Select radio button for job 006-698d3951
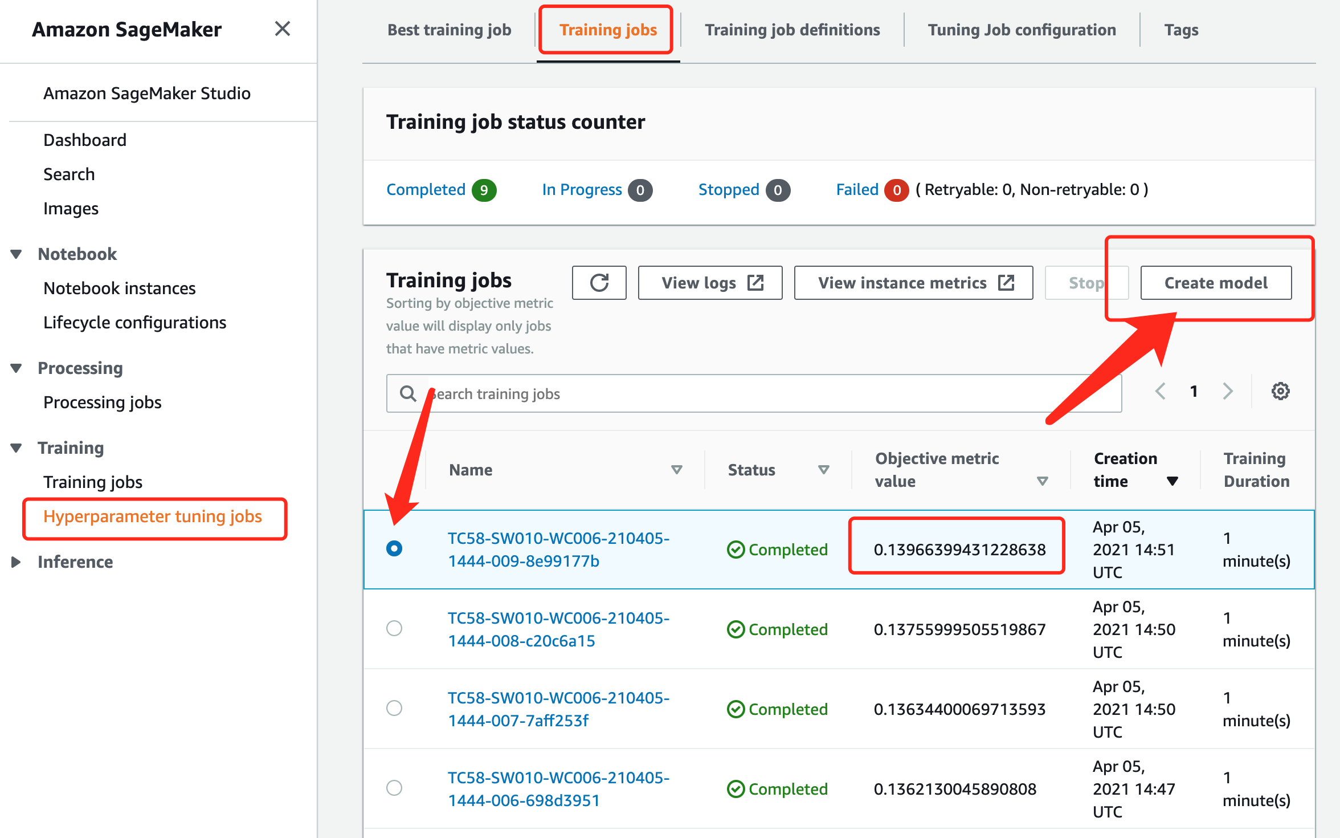Viewport: 1340px width, 838px height. [394, 788]
